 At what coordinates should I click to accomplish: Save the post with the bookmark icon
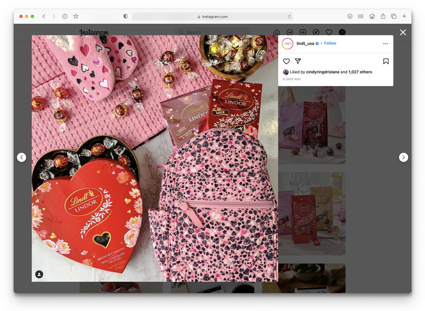pyautogui.click(x=385, y=62)
